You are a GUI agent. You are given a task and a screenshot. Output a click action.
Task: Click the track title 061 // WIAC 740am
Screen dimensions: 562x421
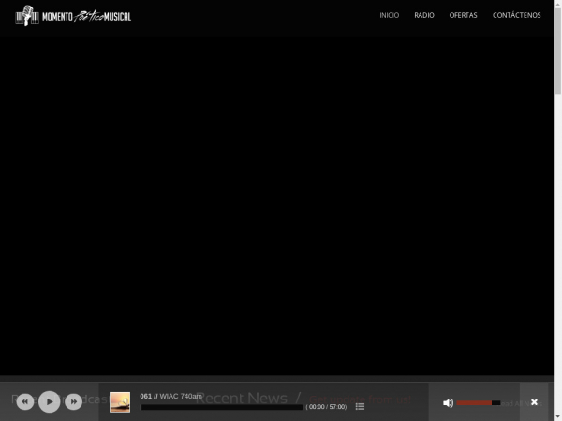pyautogui.click(x=171, y=396)
